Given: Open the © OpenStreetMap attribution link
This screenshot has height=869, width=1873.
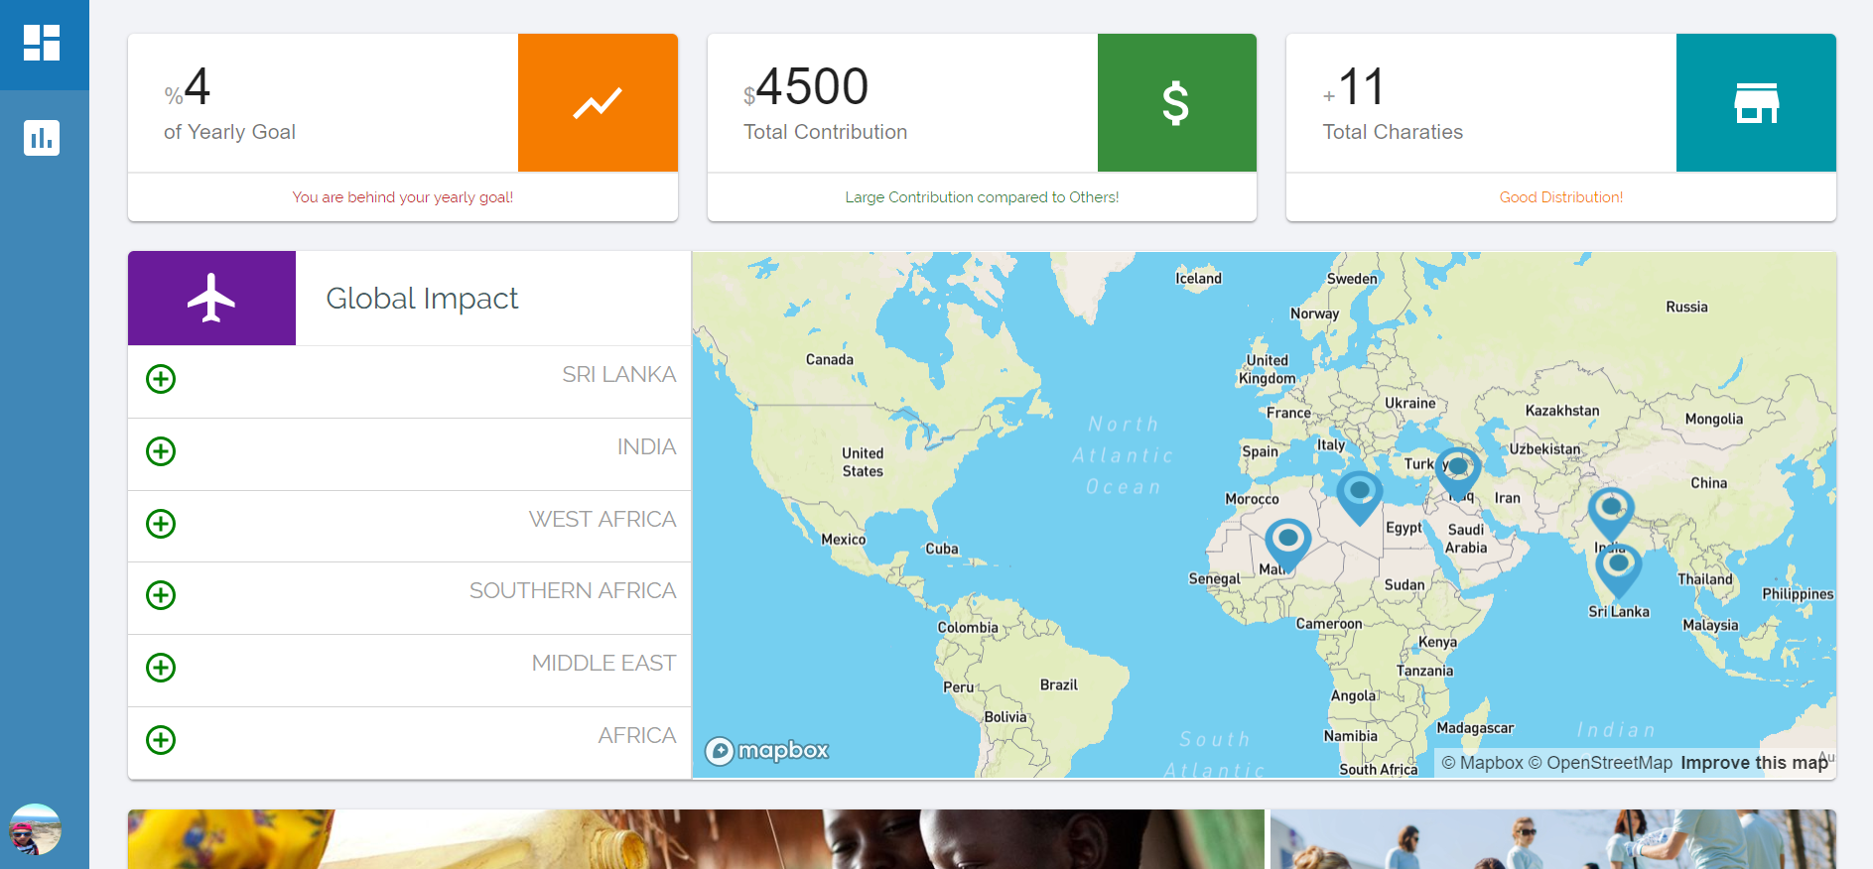Looking at the screenshot, I should pyautogui.click(x=1600, y=763).
